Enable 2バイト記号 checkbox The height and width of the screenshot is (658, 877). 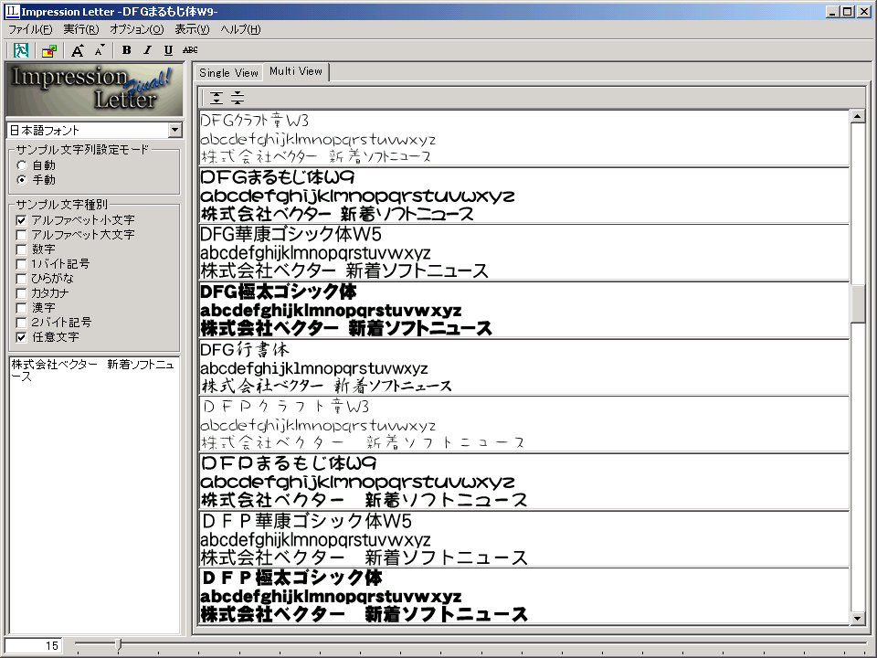tap(21, 323)
